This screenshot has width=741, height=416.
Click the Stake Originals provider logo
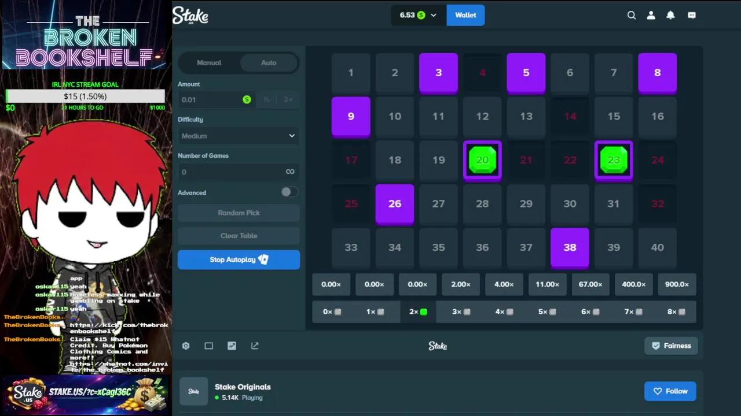[193, 392]
